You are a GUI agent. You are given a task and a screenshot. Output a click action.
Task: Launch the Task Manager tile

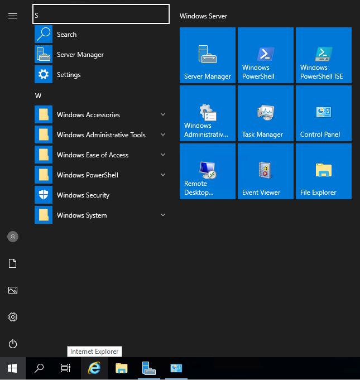point(266,113)
